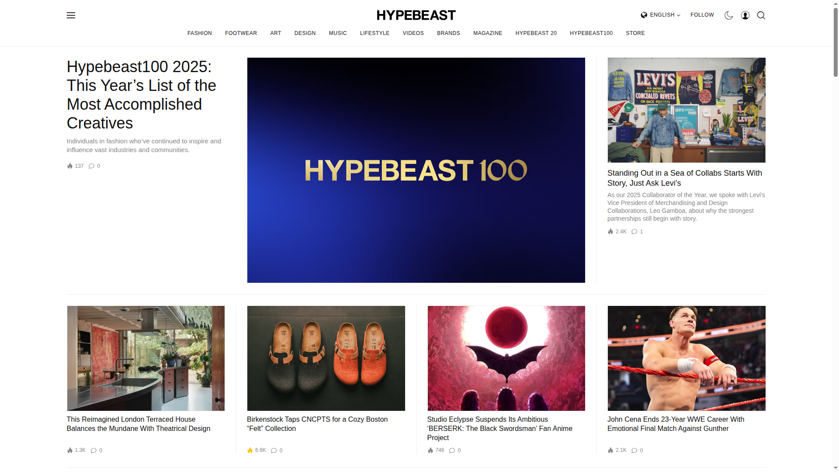Screen dimensions: 839x472
Task: Click the HYPEBEAST logo
Action: point(416,15)
